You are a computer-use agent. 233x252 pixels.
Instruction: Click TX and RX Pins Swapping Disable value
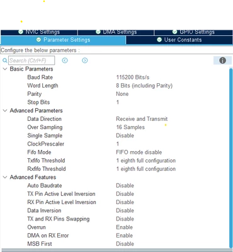point(125,219)
